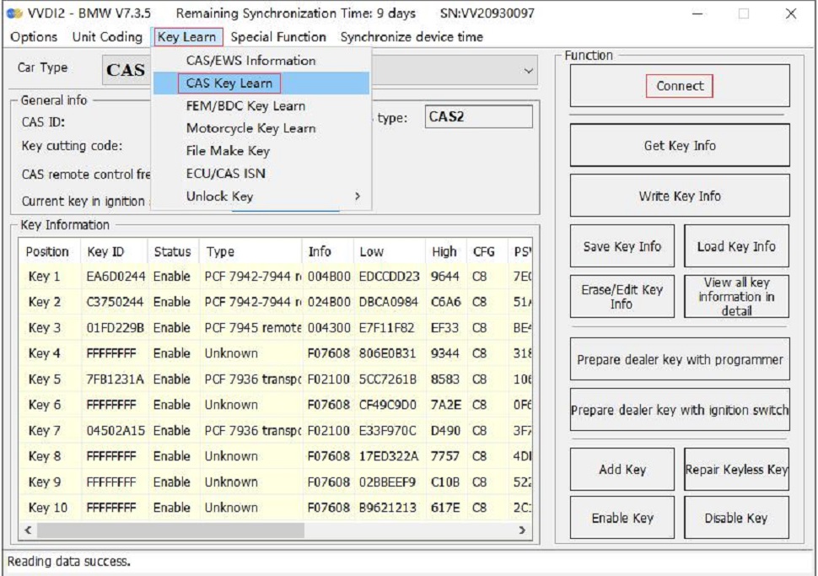Open Erase/Edit Key Info
This screenshot has width=818, height=576.
coord(622,297)
